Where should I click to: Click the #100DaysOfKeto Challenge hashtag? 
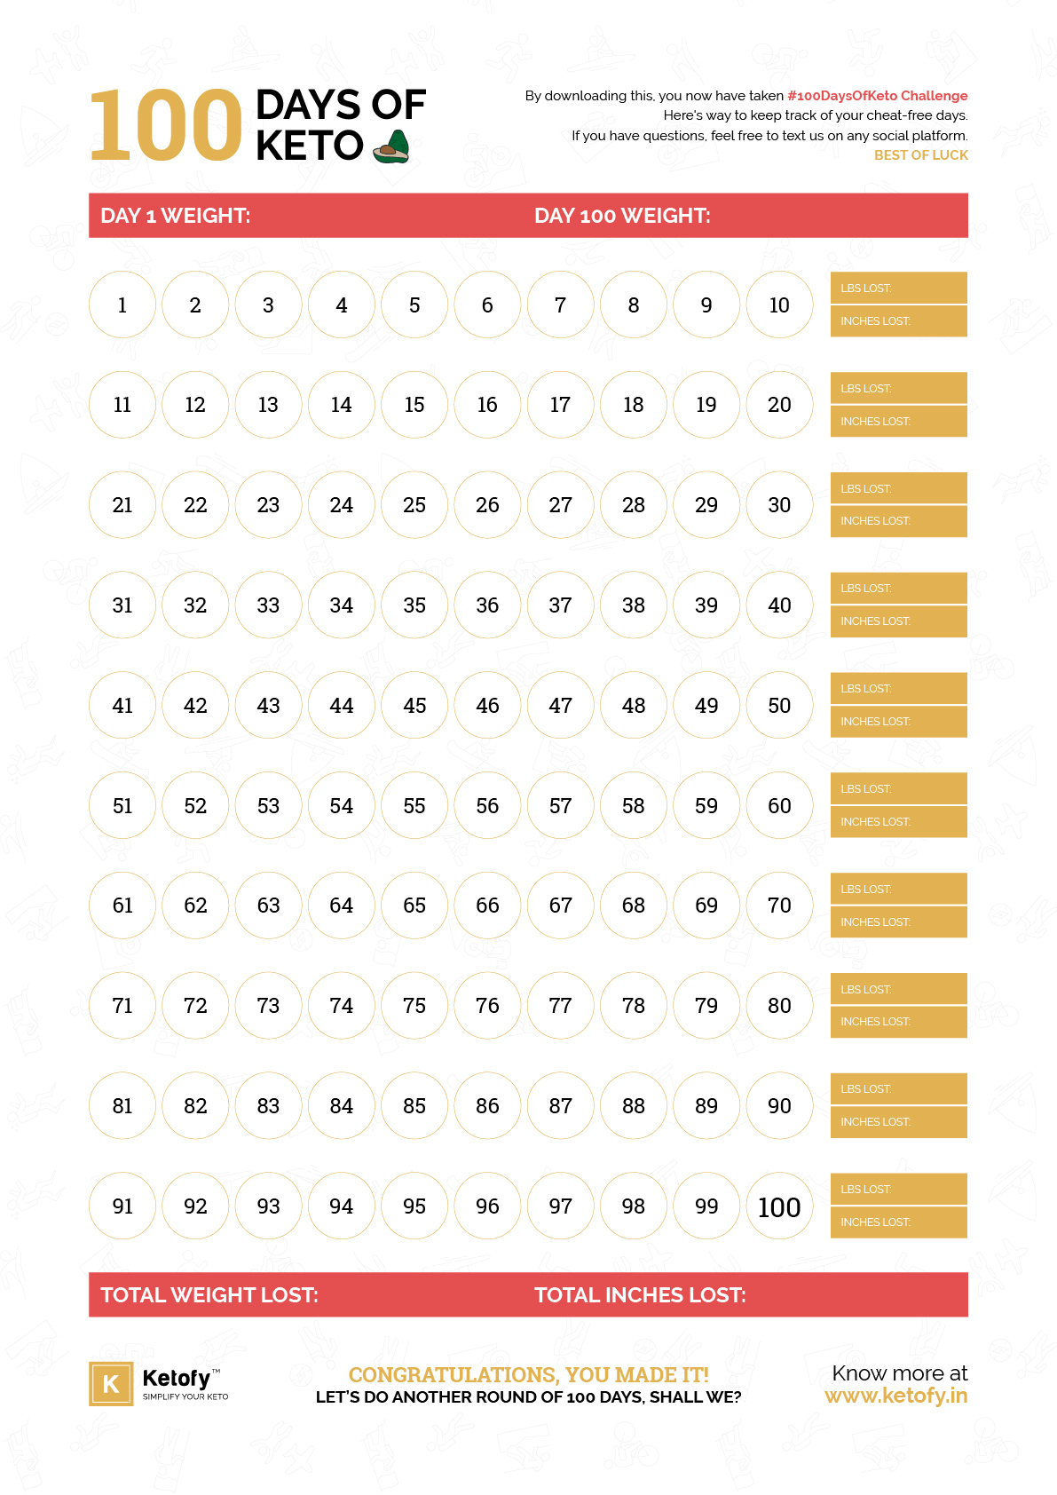pyautogui.click(x=878, y=96)
